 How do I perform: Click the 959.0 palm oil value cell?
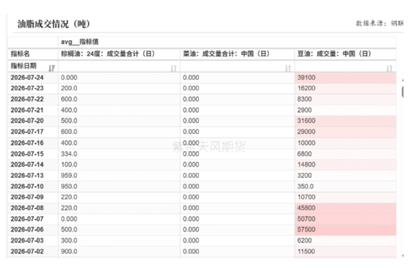coord(119,175)
